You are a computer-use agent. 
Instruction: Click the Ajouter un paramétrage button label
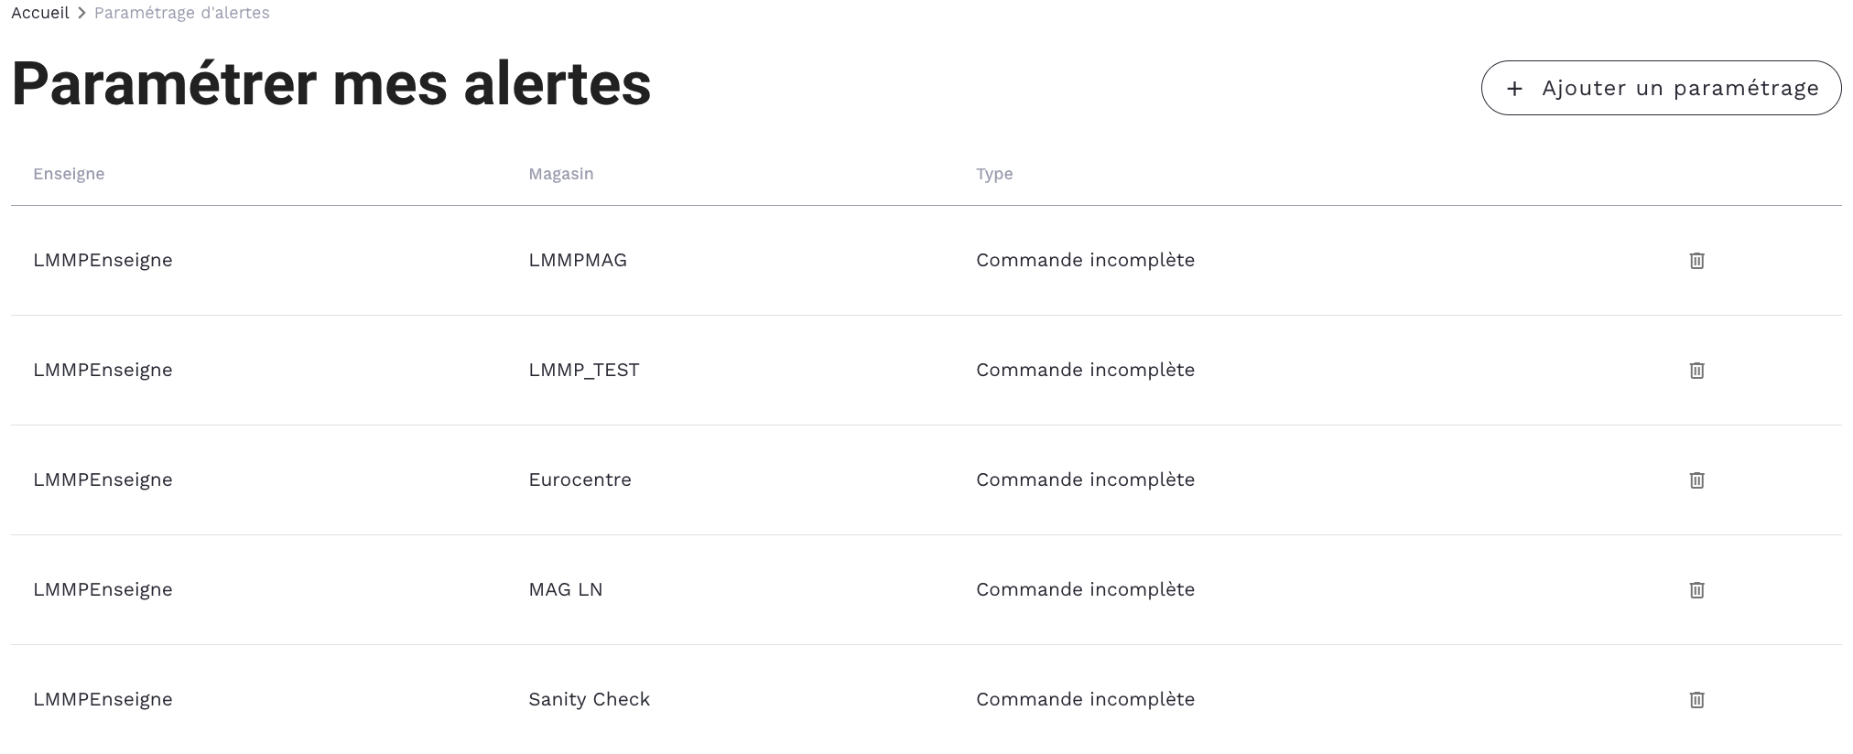click(x=1680, y=88)
